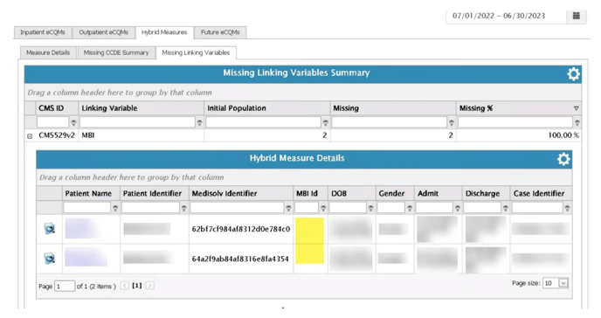The height and width of the screenshot is (318, 601).
Task: Open filter menu for Missing column
Action: pyautogui.click(x=451, y=122)
